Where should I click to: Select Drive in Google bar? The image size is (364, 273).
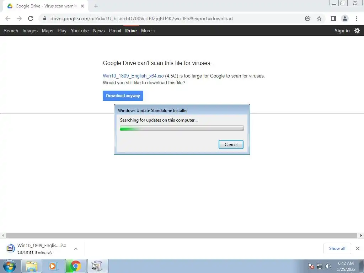tap(131, 31)
